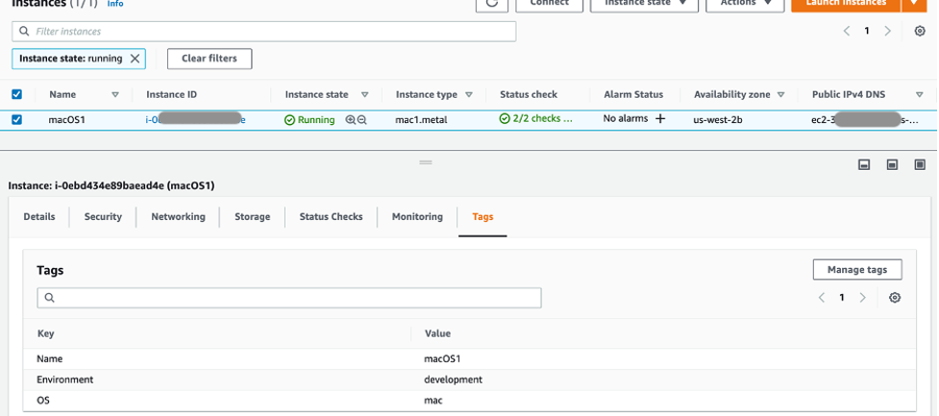The width and height of the screenshot is (939, 416).
Task: Go to previous page of instances
Action: pyautogui.click(x=847, y=31)
